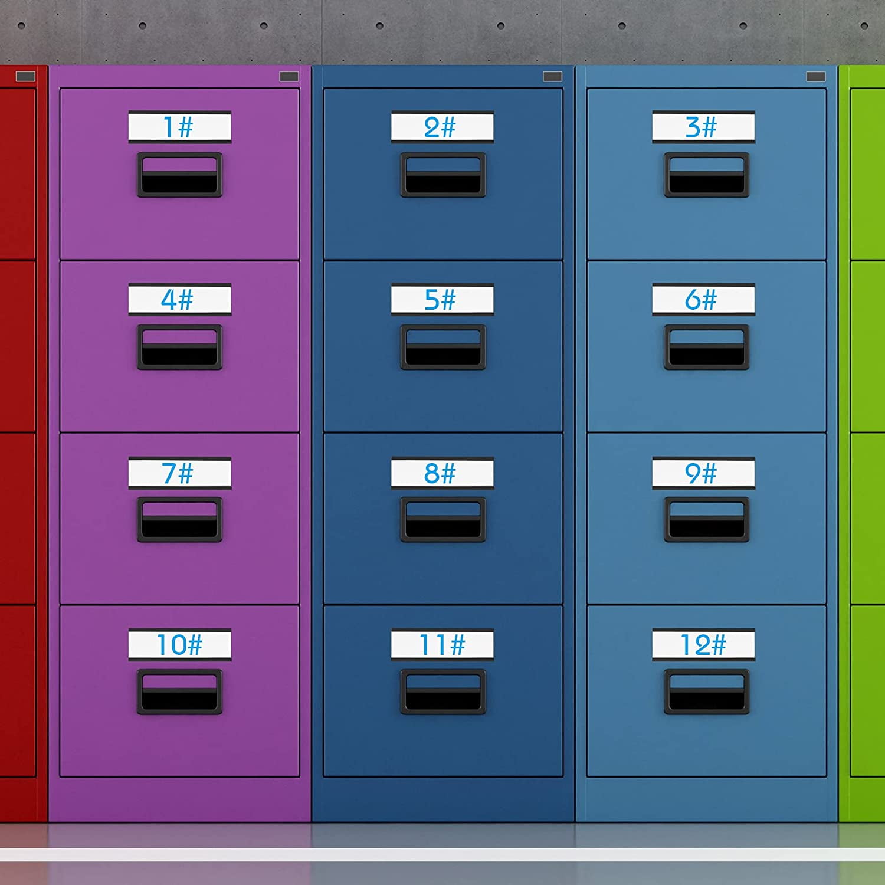
Task: Select the handle below label 11#
Action: tap(442, 692)
